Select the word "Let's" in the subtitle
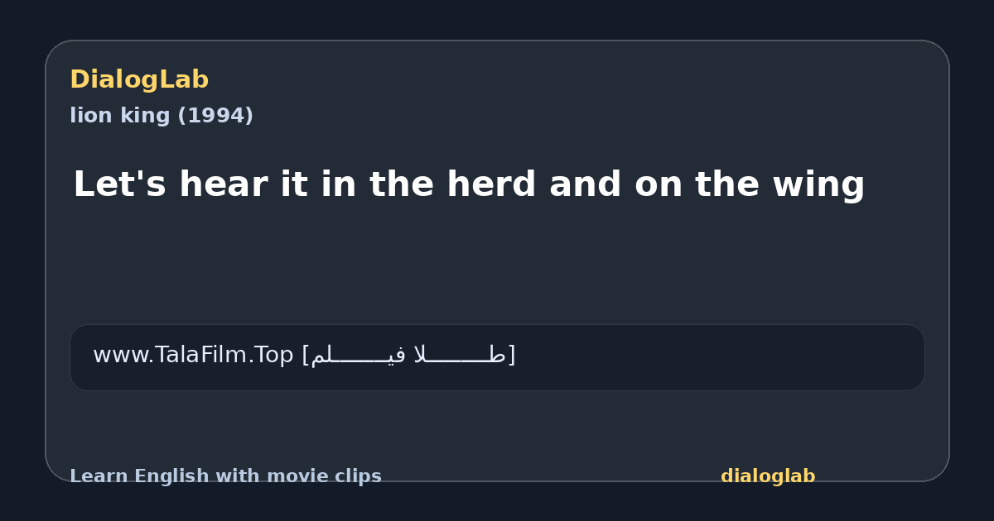994x521 pixels. 120,184
